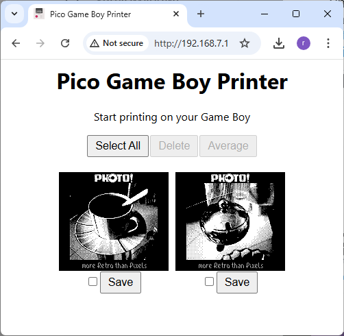The image size is (344, 336).
Task: Click the coffee cup photo thumbnail
Action: (x=114, y=221)
